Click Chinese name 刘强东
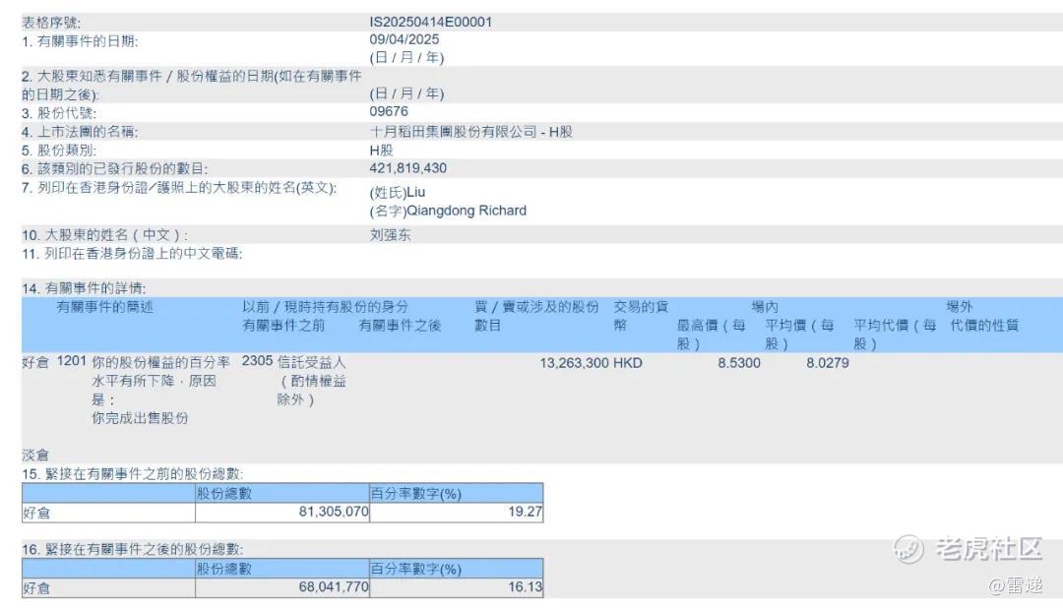 [391, 235]
